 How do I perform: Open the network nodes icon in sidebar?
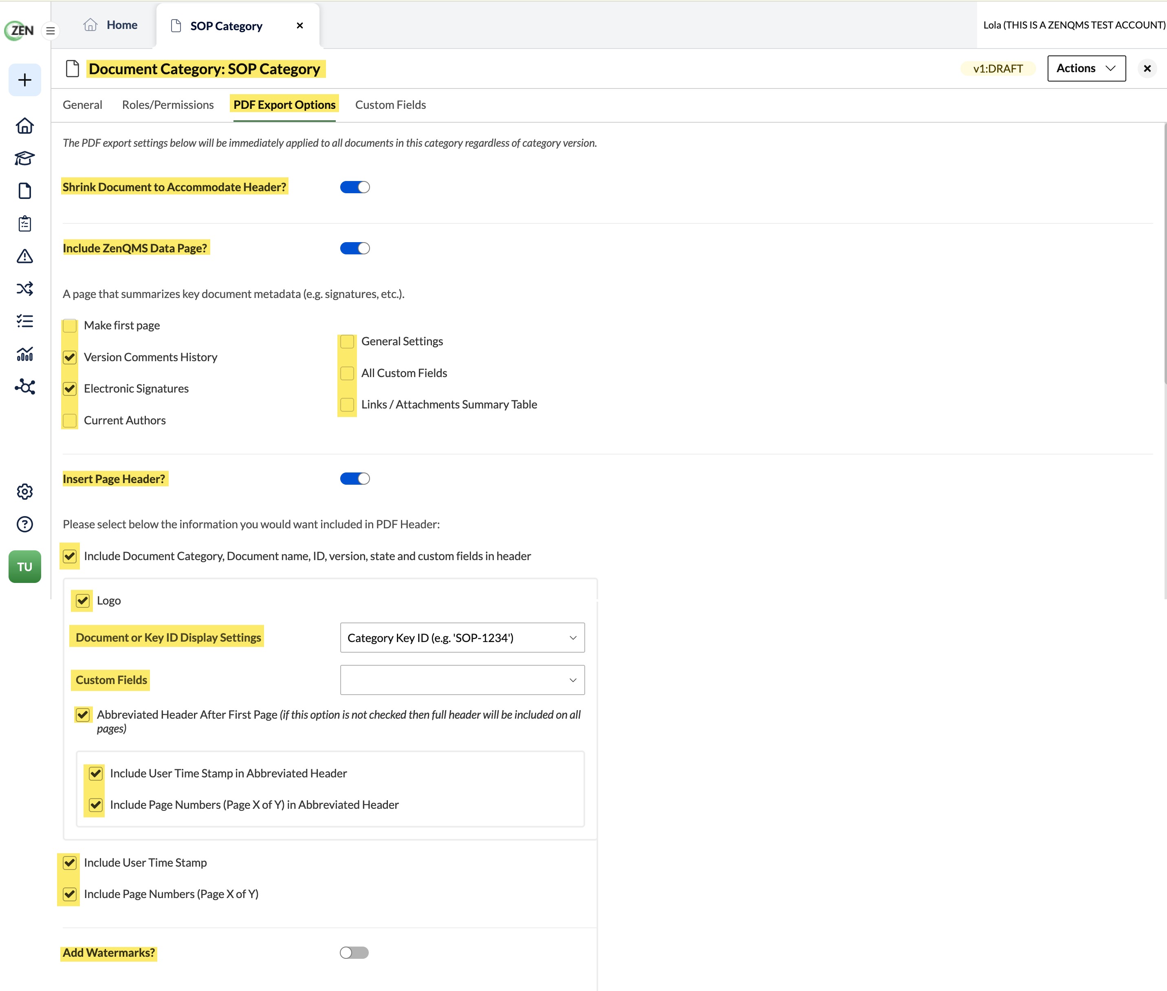click(25, 386)
